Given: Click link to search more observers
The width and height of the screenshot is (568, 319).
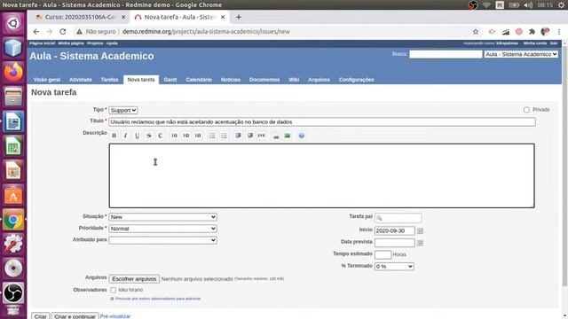Looking at the screenshot, I should pyautogui.click(x=158, y=299).
